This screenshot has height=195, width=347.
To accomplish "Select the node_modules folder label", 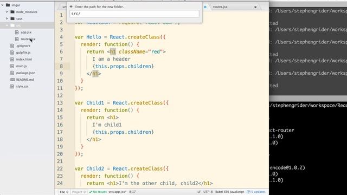I will point(27,12).
